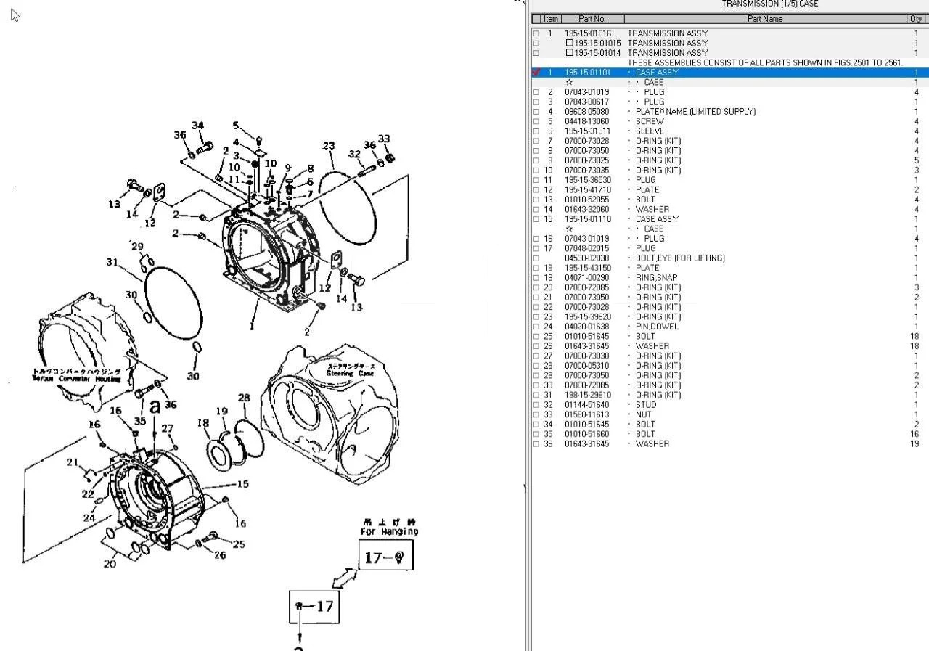Click the Part No. column header
Image resolution: width=929 pixels, height=651 pixels.
coord(592,19)
